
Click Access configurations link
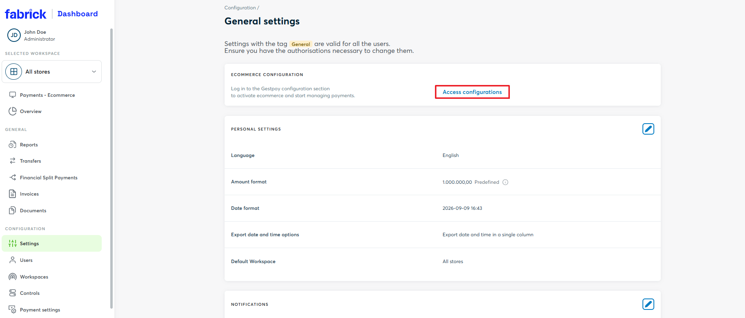click(472, 92)
